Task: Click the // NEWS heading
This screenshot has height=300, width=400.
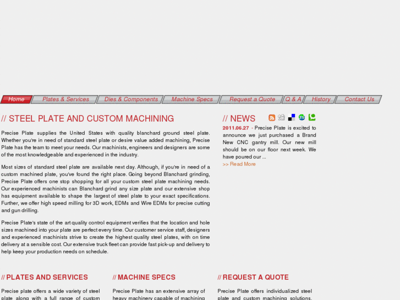Action: (x=239, y=119)
